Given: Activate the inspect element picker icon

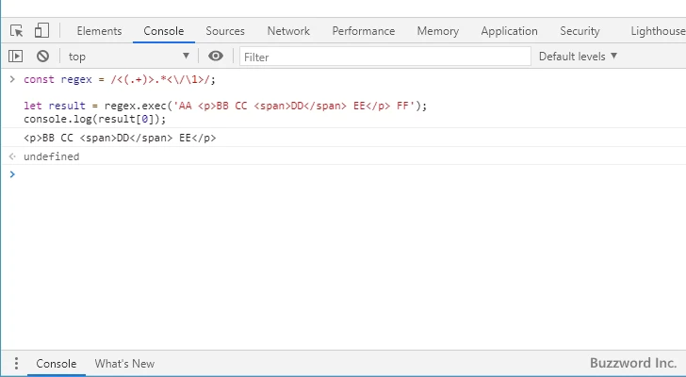Looking at the screenshot, I should pos(16,31).
